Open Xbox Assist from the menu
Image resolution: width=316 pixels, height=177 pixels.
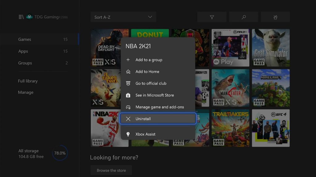coord(158,134)
